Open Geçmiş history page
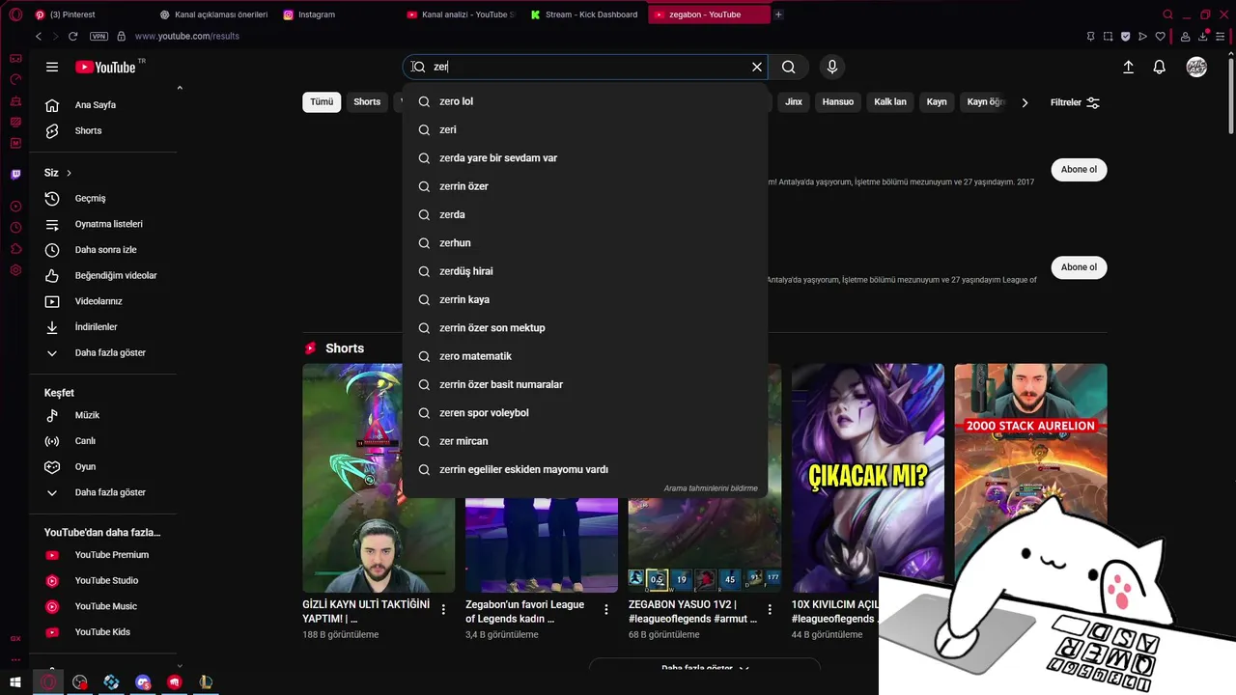This screenshot has height=695, width=1236. (x=103, y=198)
